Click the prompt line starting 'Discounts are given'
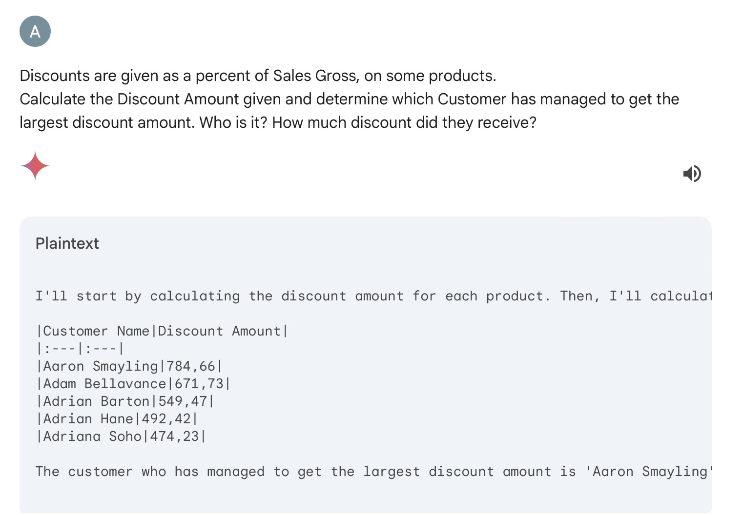This screenshot has width=743, height=515. tap(258, 76)
